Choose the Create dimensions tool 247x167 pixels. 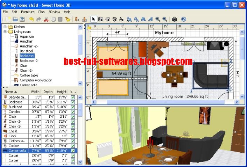point(115,19)
